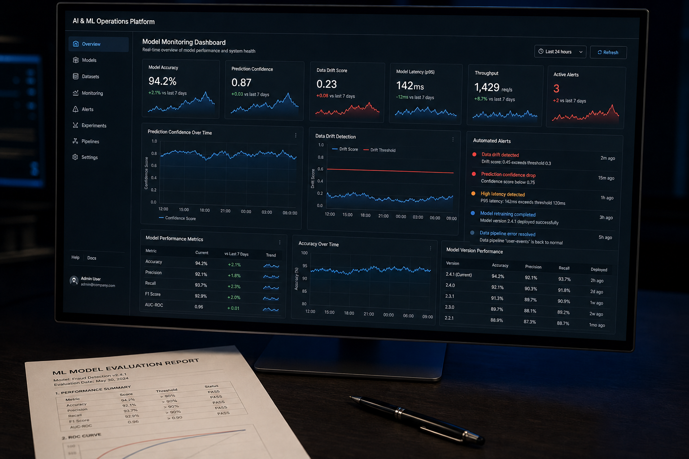The width and height of the screenshot is (689, 459).
Task: Click the F1 Score row trend sparkline
Action: click(x=271, y=299)
